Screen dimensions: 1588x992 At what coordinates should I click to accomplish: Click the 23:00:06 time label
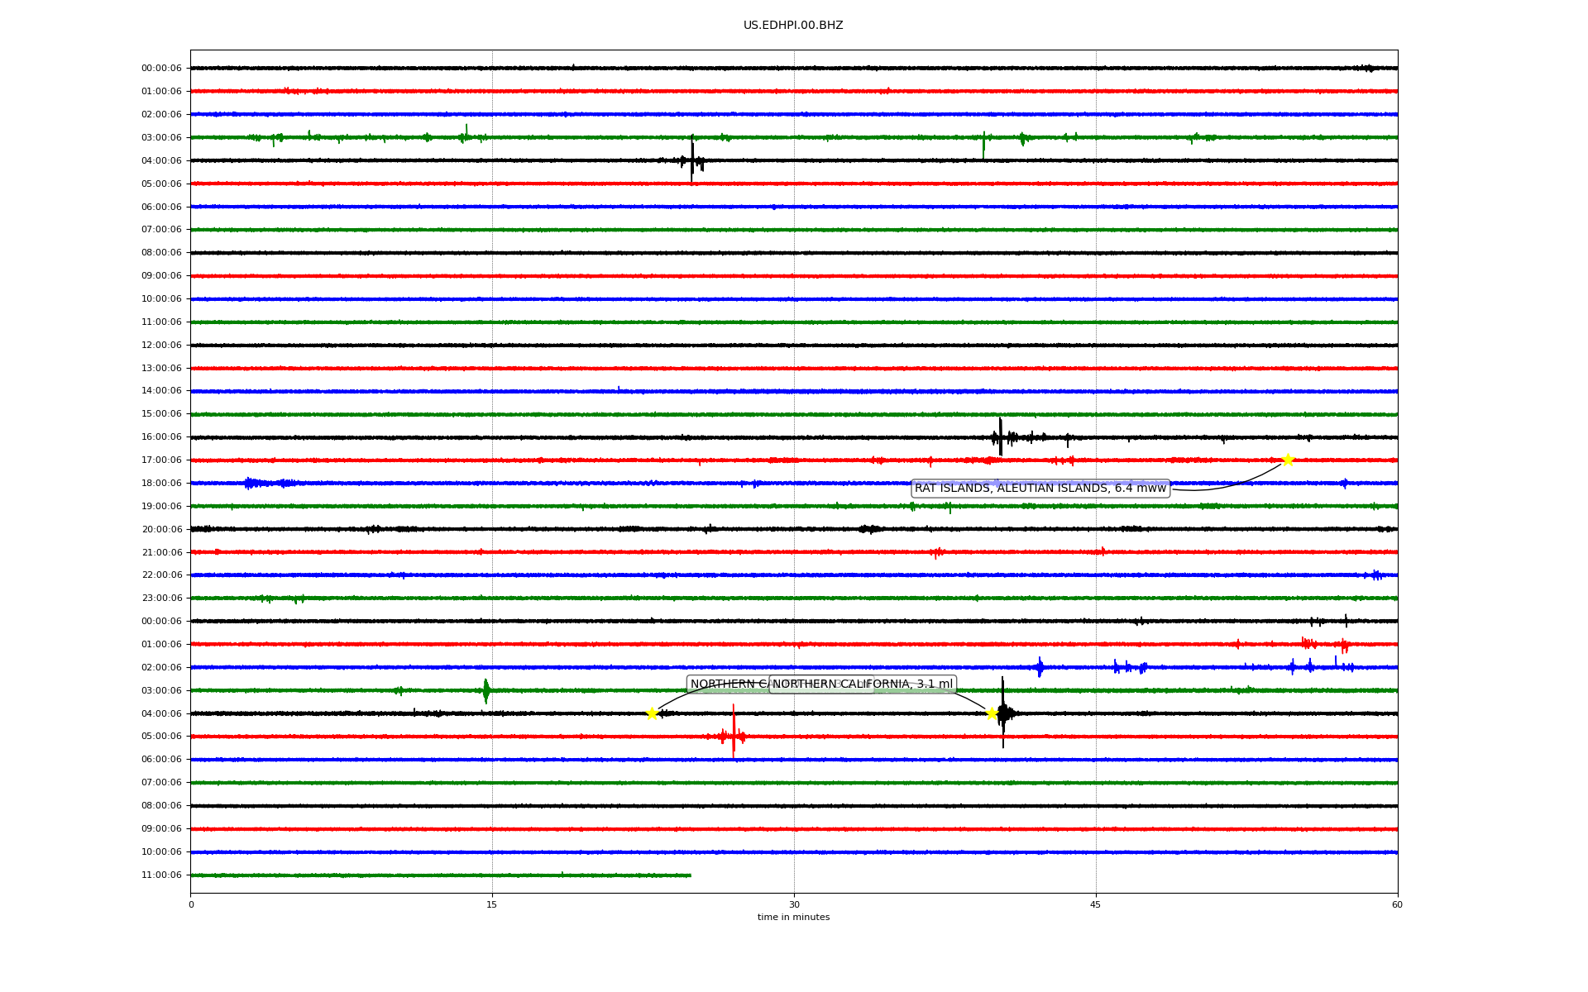point(161,599)
